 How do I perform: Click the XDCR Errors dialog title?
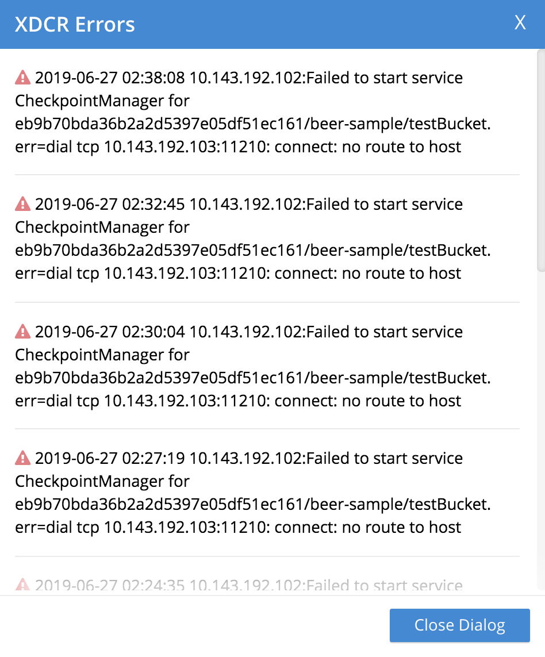75,24
